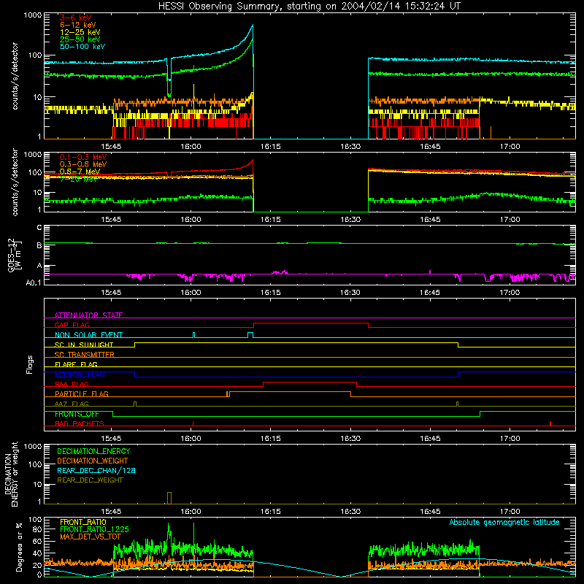The width and height of the screenshot is (584, 584).
Task: Select the 7-20 MeV legend label
Action: 78,179
